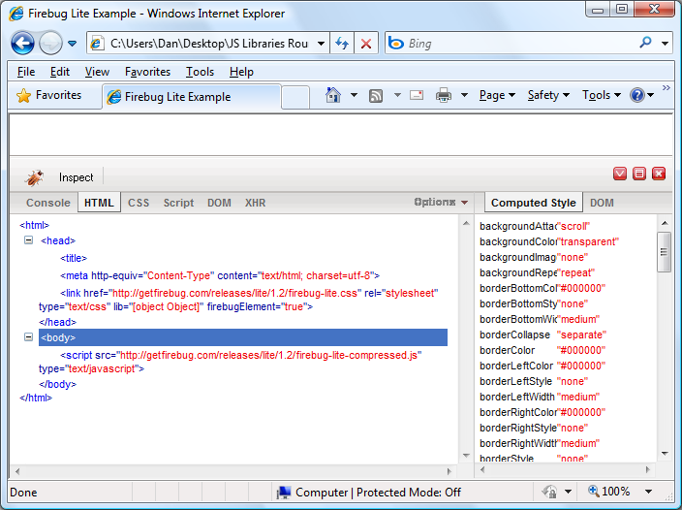This screenshot has height=510, width=682.
Task: Select the HTML tab in Firebug
Action: (x=99, y=203)
